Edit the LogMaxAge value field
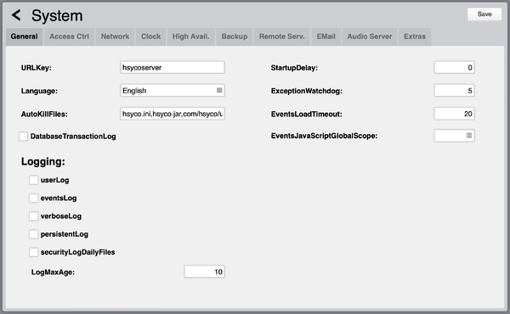Image resolution: width=510 pixels, height=314 pixels. click(205, 272)
